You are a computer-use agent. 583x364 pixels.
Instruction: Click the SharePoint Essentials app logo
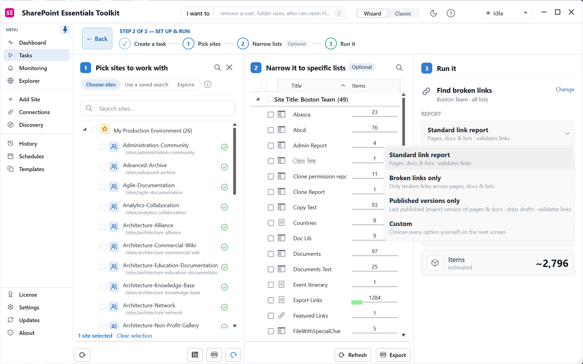(10, 13)
